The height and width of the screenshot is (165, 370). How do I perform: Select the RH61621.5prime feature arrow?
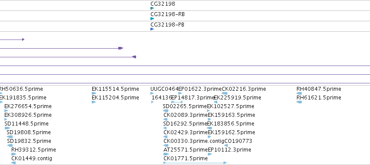[x=299, y=102]
